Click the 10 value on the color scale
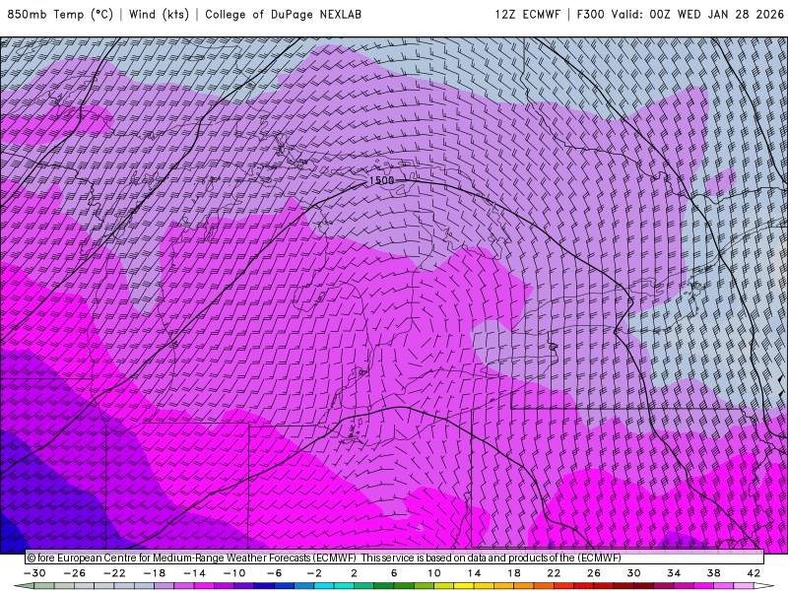This screenshot has width=788, height=591. click(x=434, y=573)
